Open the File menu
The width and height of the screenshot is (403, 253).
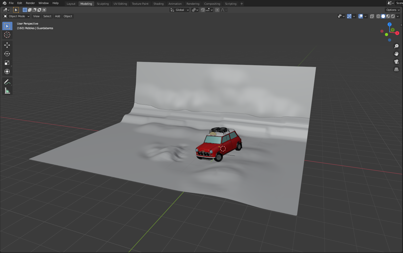click(11, 3)
